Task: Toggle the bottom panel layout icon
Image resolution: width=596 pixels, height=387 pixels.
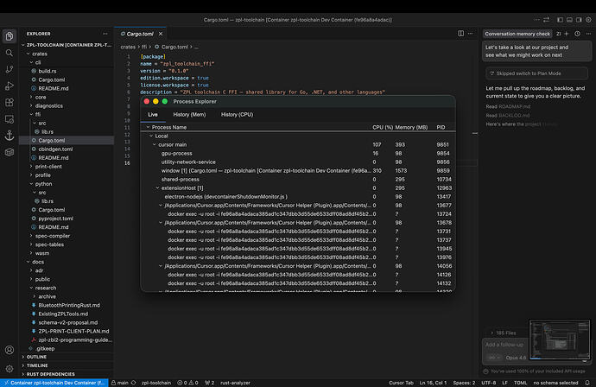Action: pyautogui.click(x=569, y=20)
